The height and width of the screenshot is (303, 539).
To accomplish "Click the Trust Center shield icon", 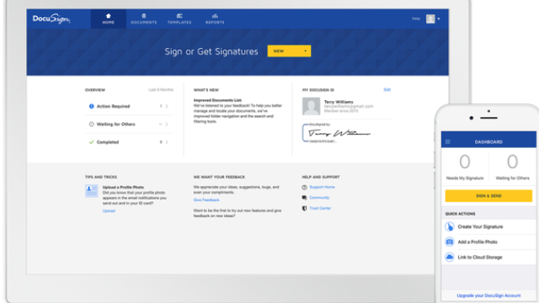I will (x=304, y=209).
